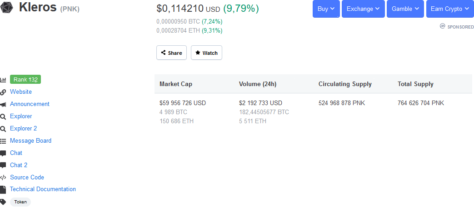The height and width of the screenshot is (212, 474).
Task: Click the Share button
Action: (x=171, y=53)
